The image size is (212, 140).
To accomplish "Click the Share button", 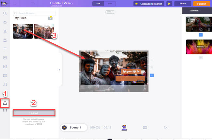I will tap(183, 4).
